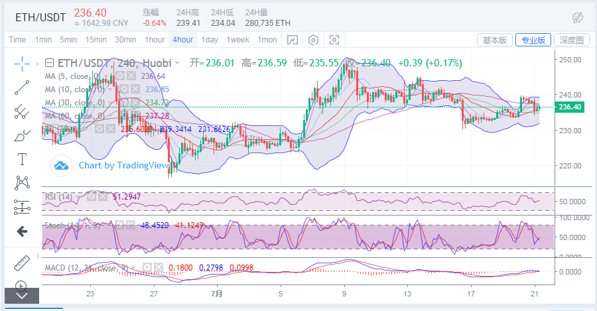Select the trend line drawing tool
This screenshot has height=311, width=597.
click(22, 88)
